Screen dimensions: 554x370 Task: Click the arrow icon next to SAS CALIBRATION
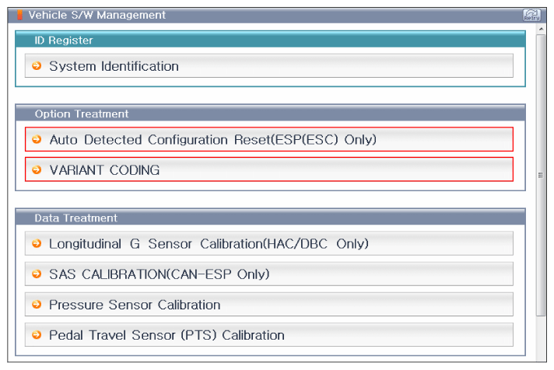click(37, 274)
